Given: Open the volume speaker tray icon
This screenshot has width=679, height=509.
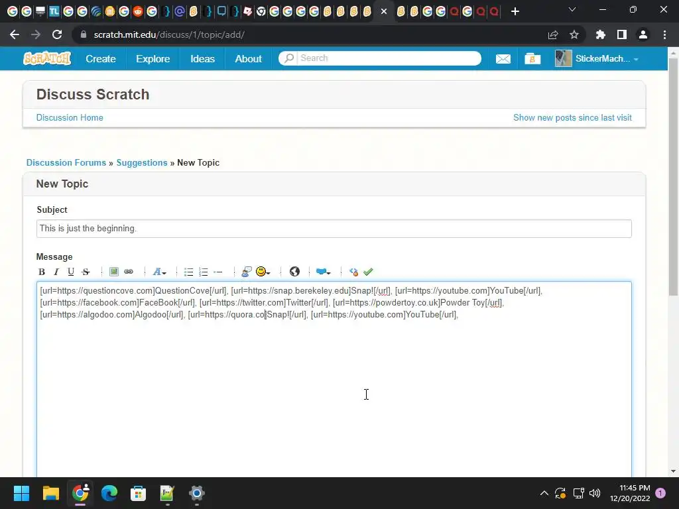Looking at the screenshot, I should pyautogui.click(x=595, y=493).
